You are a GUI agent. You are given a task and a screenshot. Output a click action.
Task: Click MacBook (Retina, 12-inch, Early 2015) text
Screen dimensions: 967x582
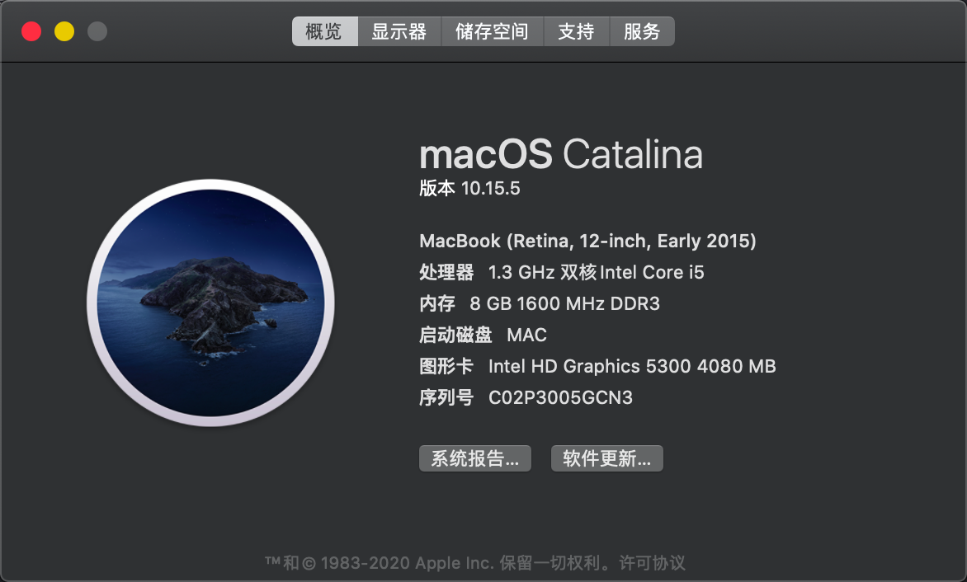click(587, 241)
